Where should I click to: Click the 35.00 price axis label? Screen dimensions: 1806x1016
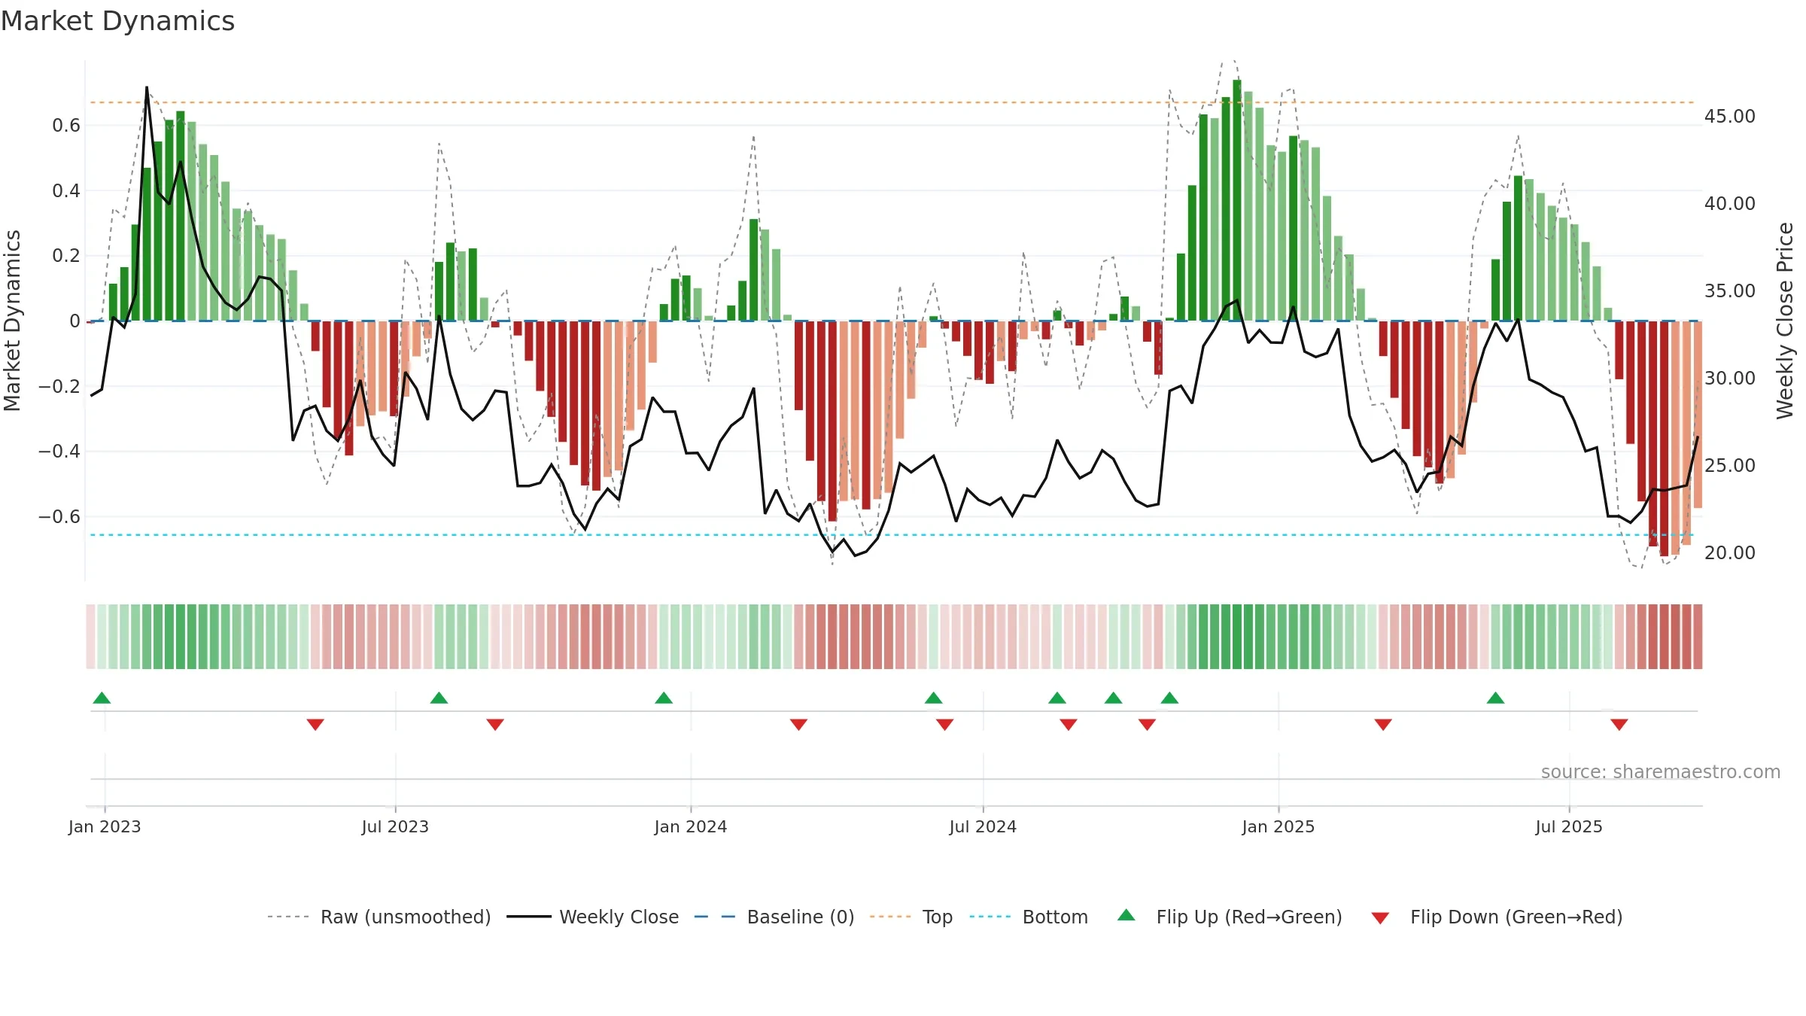[x=1730, y=291]
